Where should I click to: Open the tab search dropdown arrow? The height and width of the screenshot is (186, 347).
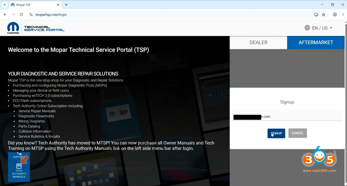(x=4, y=5)
